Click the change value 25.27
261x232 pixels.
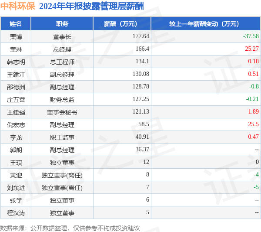click(252, 49)
